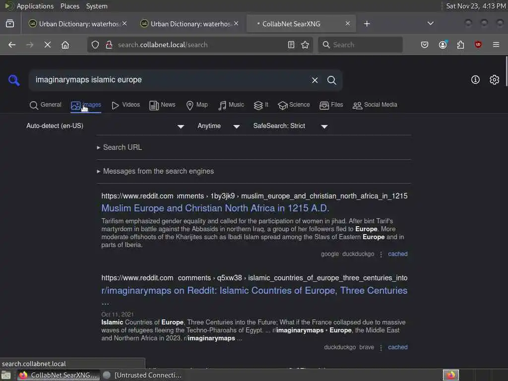This screenshot has width=508, height=381.
Task: Open Muslim Europe and Christian North Africa result
Action: pos(215,208)
